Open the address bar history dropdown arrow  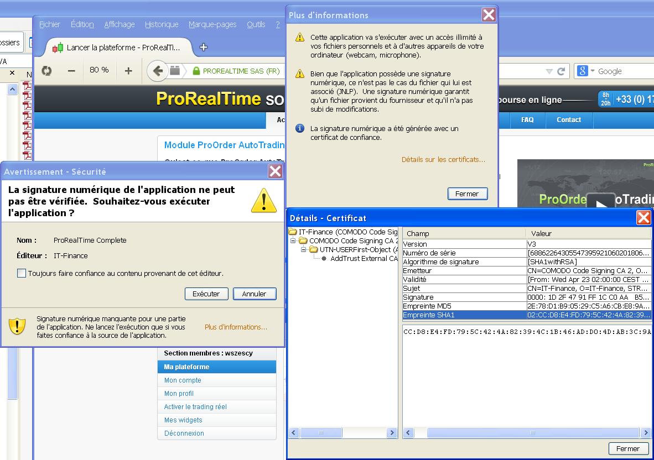549,72
